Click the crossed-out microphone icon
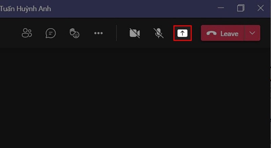This screenshot has width=271, height=148. [159, 33]
